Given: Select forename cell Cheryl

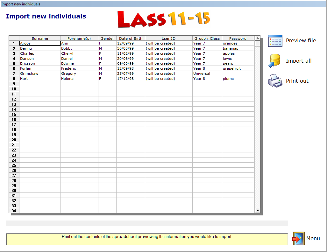Looking at the screenshot, I should (x=79, y=53).
